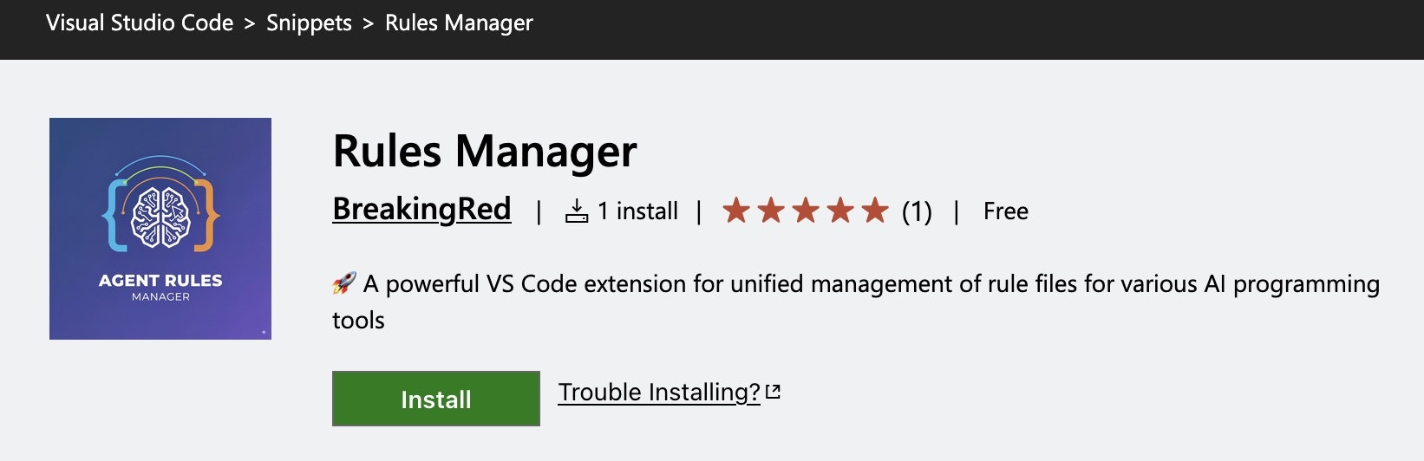Click the third rating star
This screenshot has width=1424, height=461.
(x=806, y=211)
